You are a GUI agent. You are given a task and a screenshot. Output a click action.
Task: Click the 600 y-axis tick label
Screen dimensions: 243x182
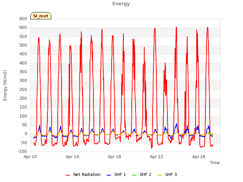[x=23, y=28]
